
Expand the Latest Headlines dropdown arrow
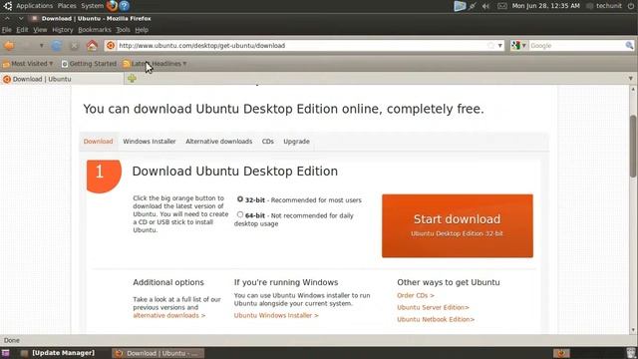click(x=184, y=64)
